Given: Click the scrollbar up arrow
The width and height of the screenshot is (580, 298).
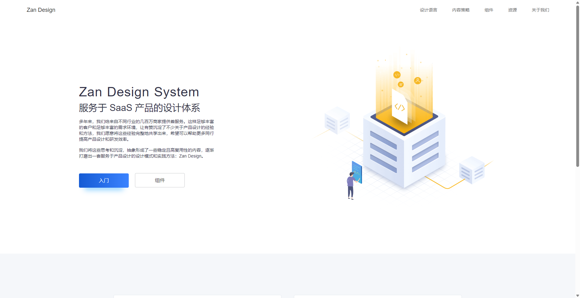Looking at the screenshot, I should click(x=578, y=2).
